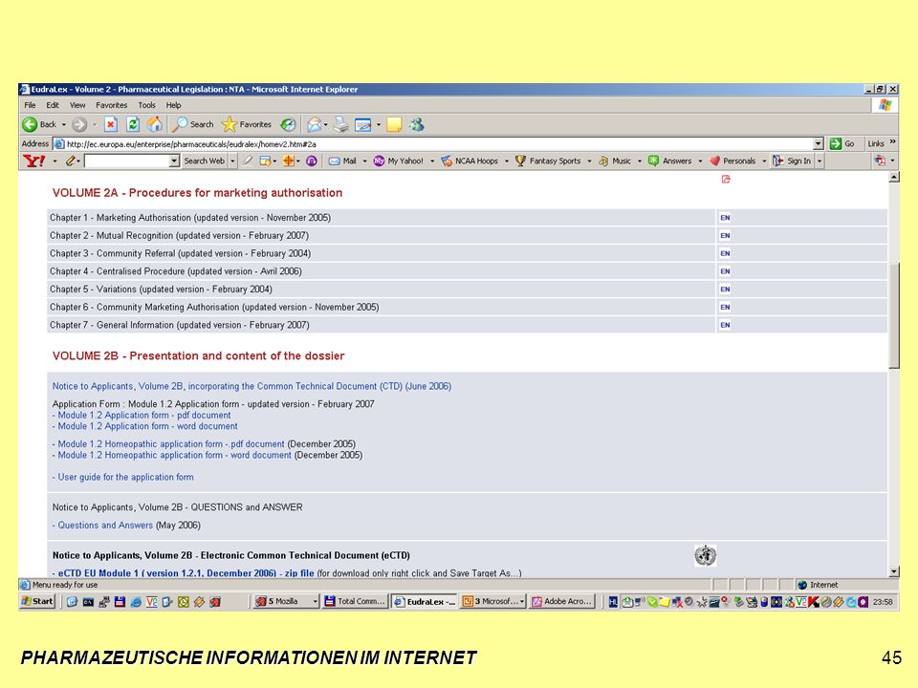The image size is (918, 688).
Task: Switch to 3 Microsof... taskbar group
Action: pos(493,601)
